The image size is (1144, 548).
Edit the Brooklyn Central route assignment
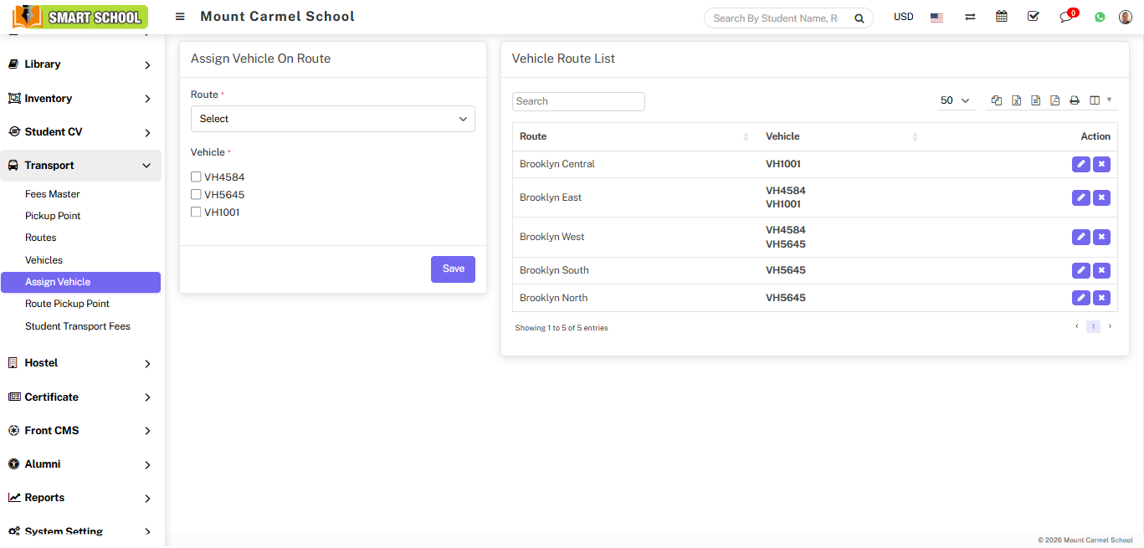coord(1081,164)
